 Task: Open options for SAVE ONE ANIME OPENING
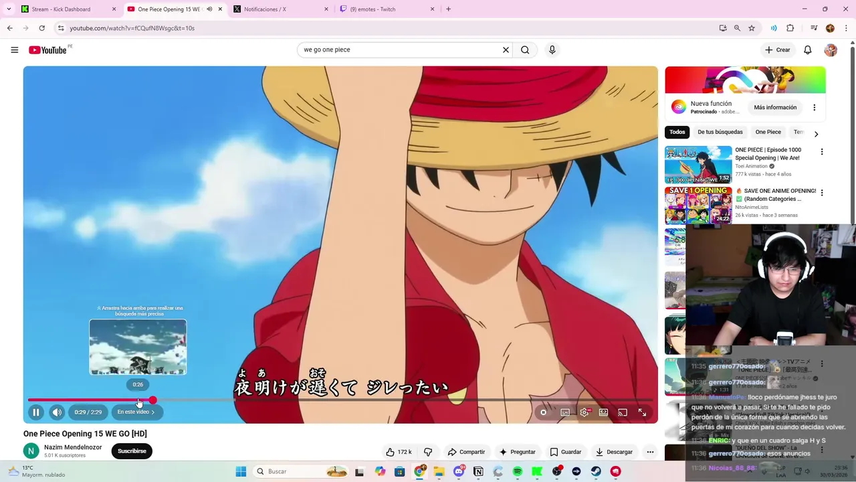[822, 193]
